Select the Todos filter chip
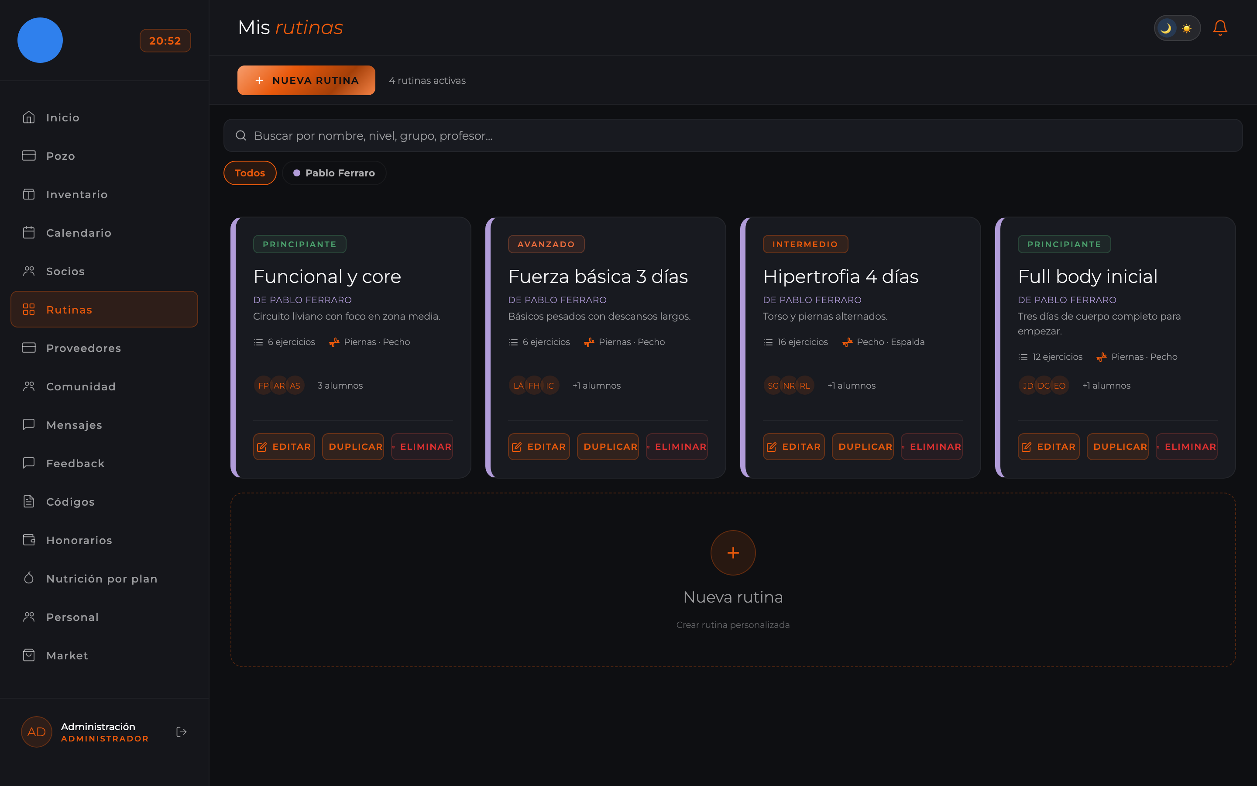 pyautogui.click(x=250, y=172)
